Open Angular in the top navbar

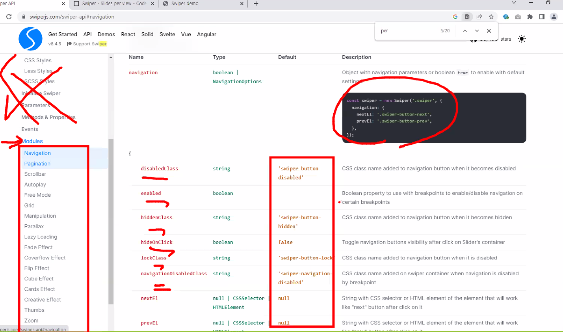coord(206,34)
